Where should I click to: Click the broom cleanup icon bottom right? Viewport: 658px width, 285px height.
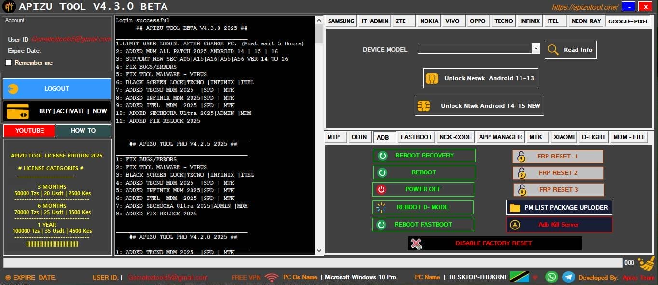(645, 262)
